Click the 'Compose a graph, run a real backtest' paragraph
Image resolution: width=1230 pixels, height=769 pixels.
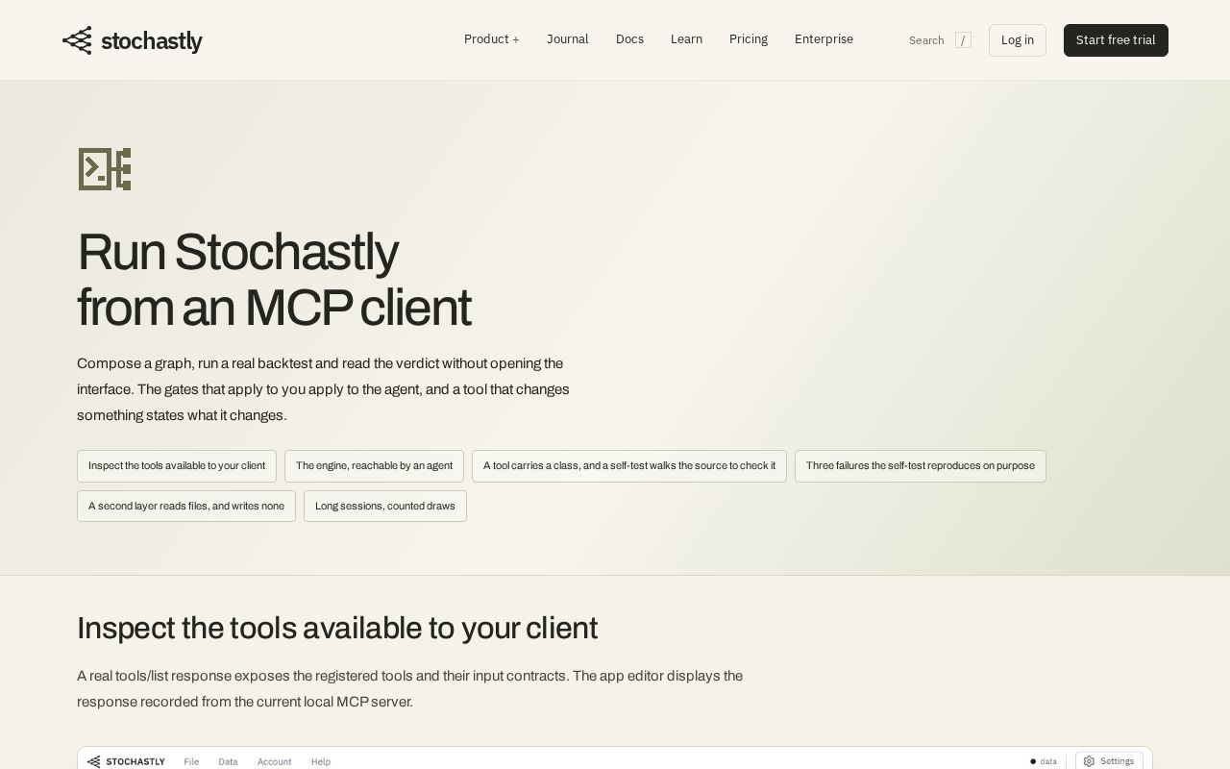tap(323, 389)
